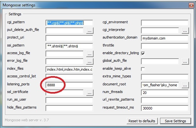Click the document_root label text
The width and height of the screenshot is (196, 128).
tap(114, 84)
